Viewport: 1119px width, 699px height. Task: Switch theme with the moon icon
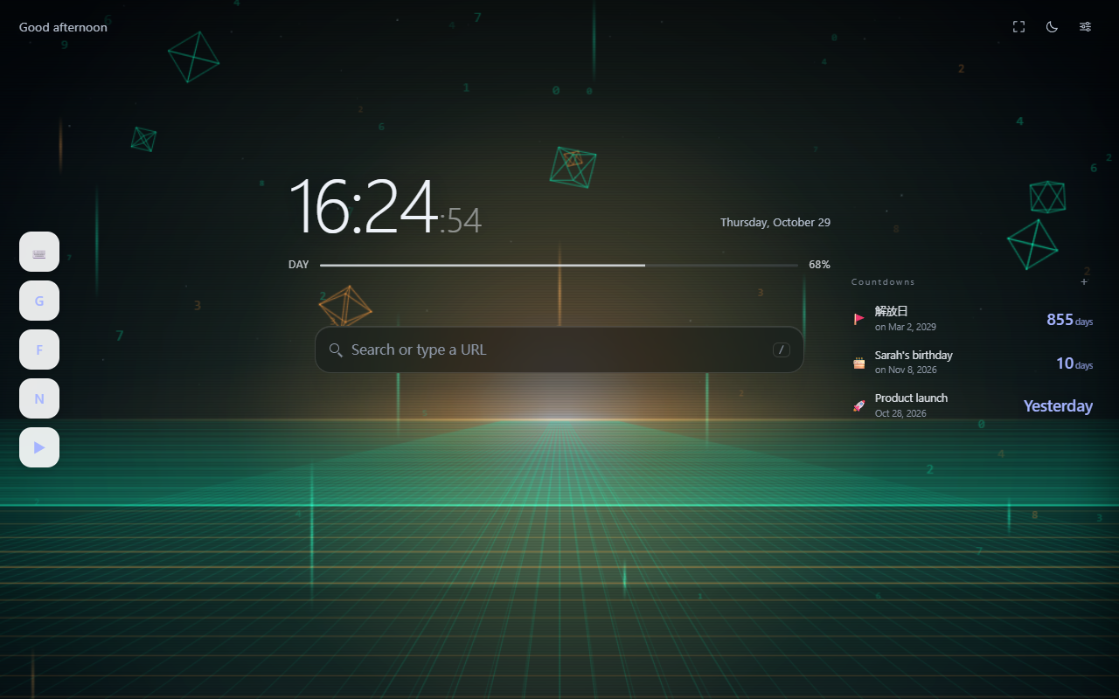[x=1052, y=27]
